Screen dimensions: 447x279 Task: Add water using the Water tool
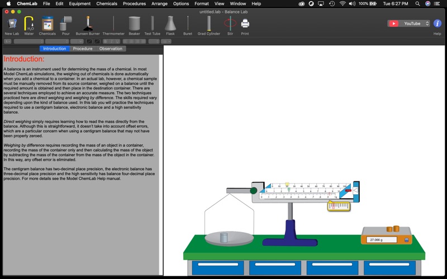tap(29, 26)
